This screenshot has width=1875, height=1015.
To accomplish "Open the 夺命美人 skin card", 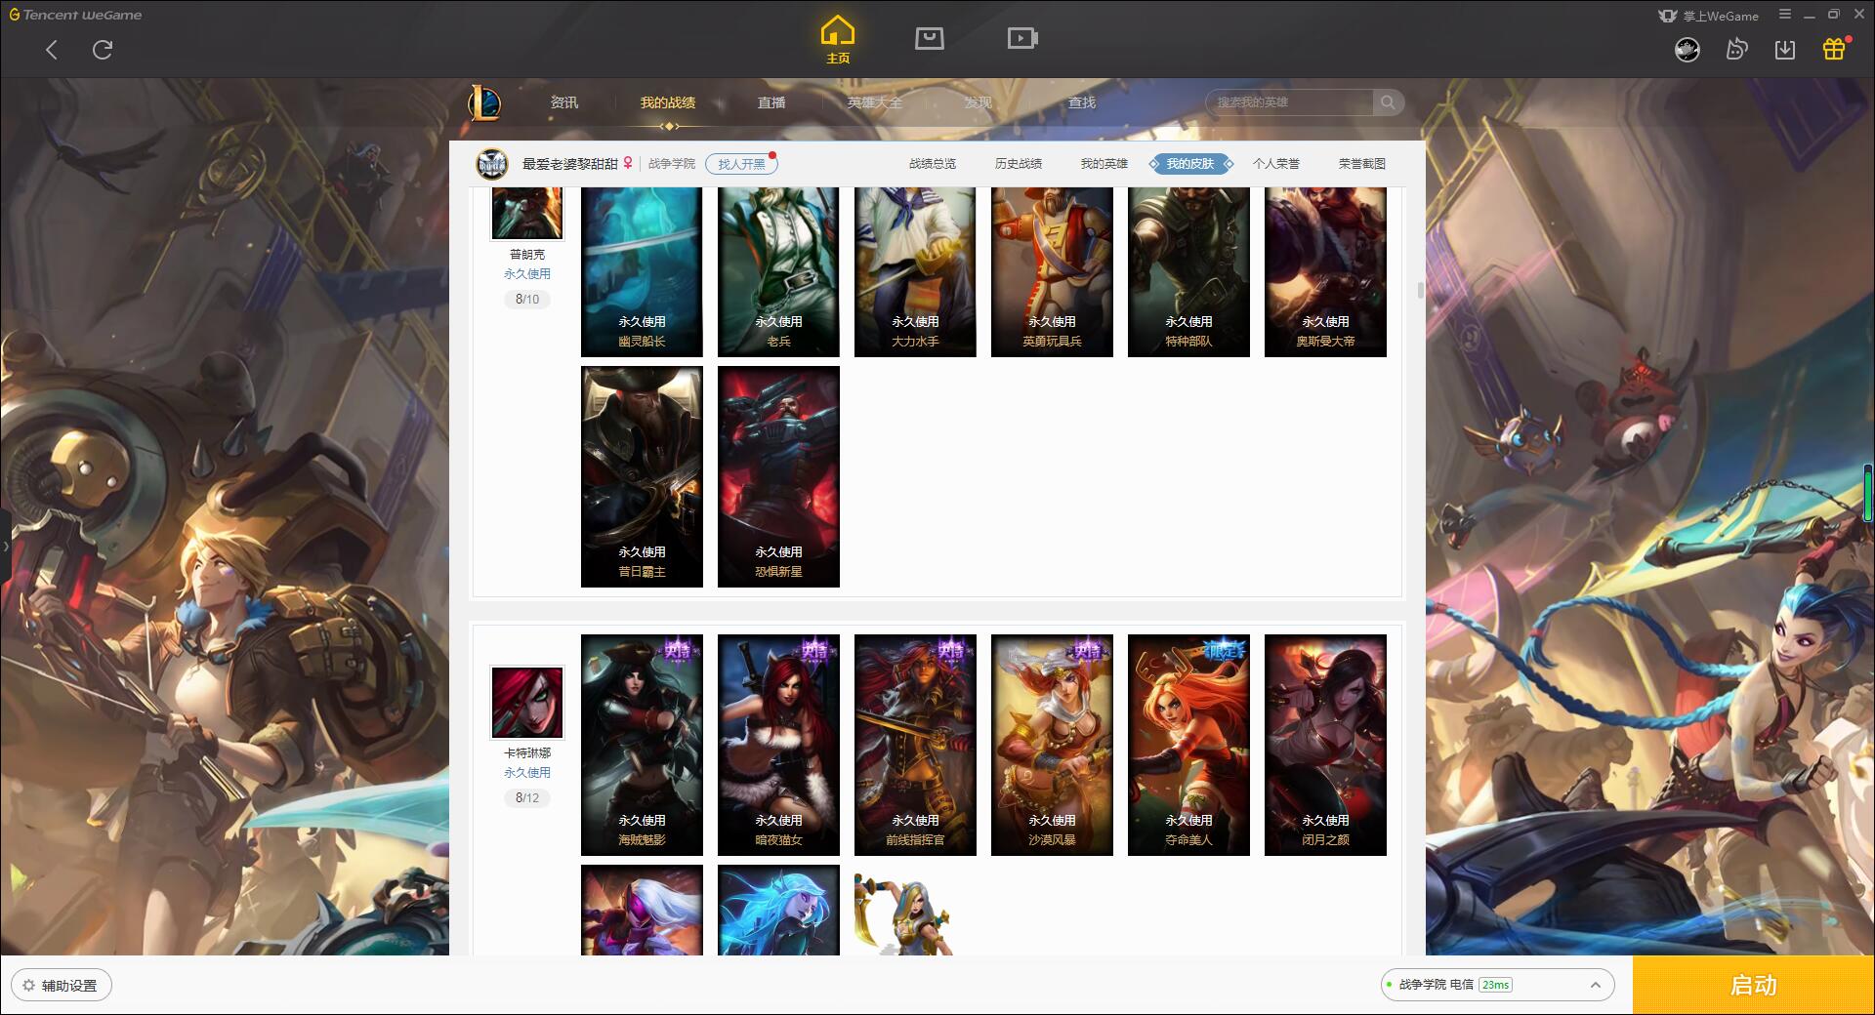I will (1188, 745).
